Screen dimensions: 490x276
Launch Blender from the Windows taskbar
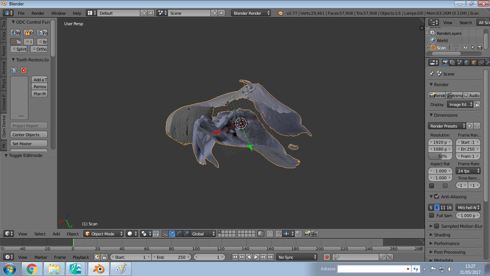pos(98,269)
